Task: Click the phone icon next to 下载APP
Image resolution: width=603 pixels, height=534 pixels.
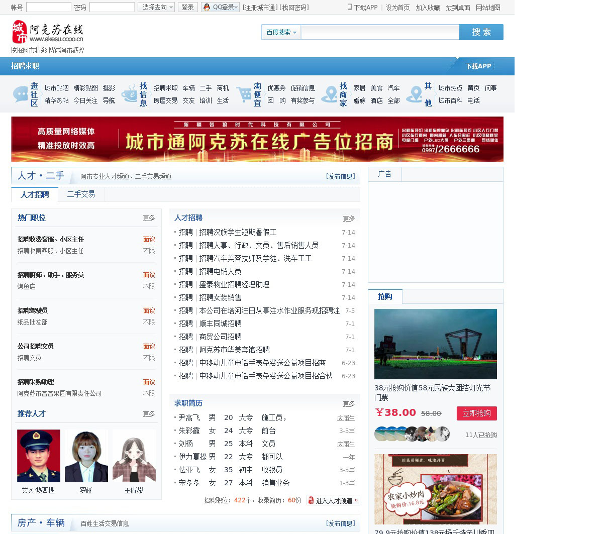Action: coord(350,7)
